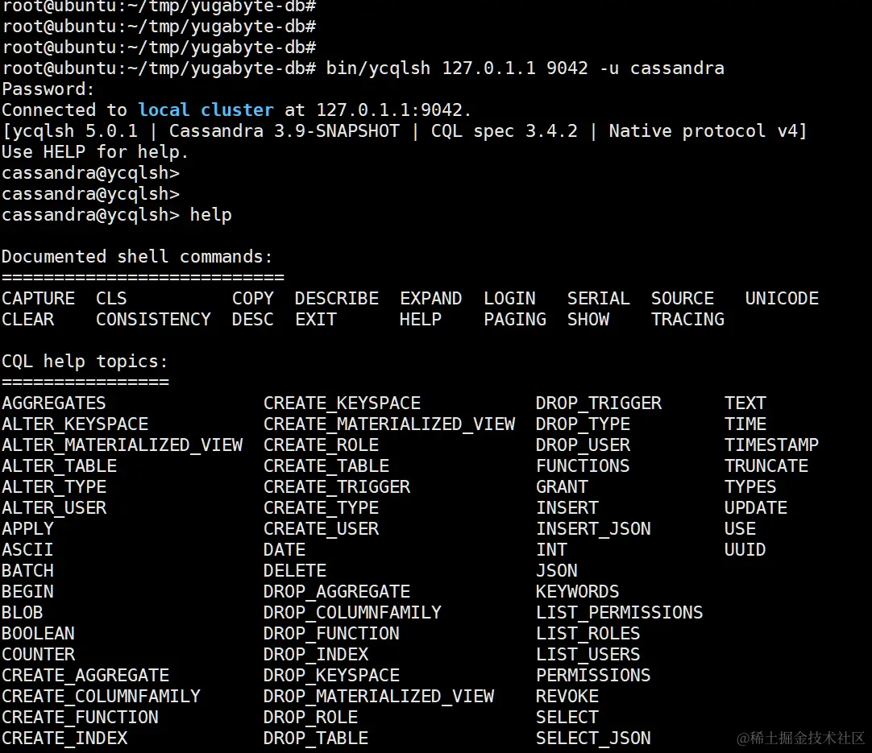Click the DROP_MATERIALIZED_VIEW topic
Screen dimensions: 872x753
(x=379, y=697)
